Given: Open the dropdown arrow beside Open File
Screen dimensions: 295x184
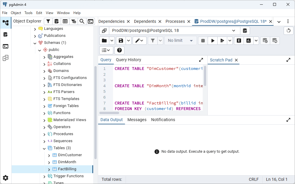Looking at the screenshot, I should pyautogui.click(x=112, y=41).
